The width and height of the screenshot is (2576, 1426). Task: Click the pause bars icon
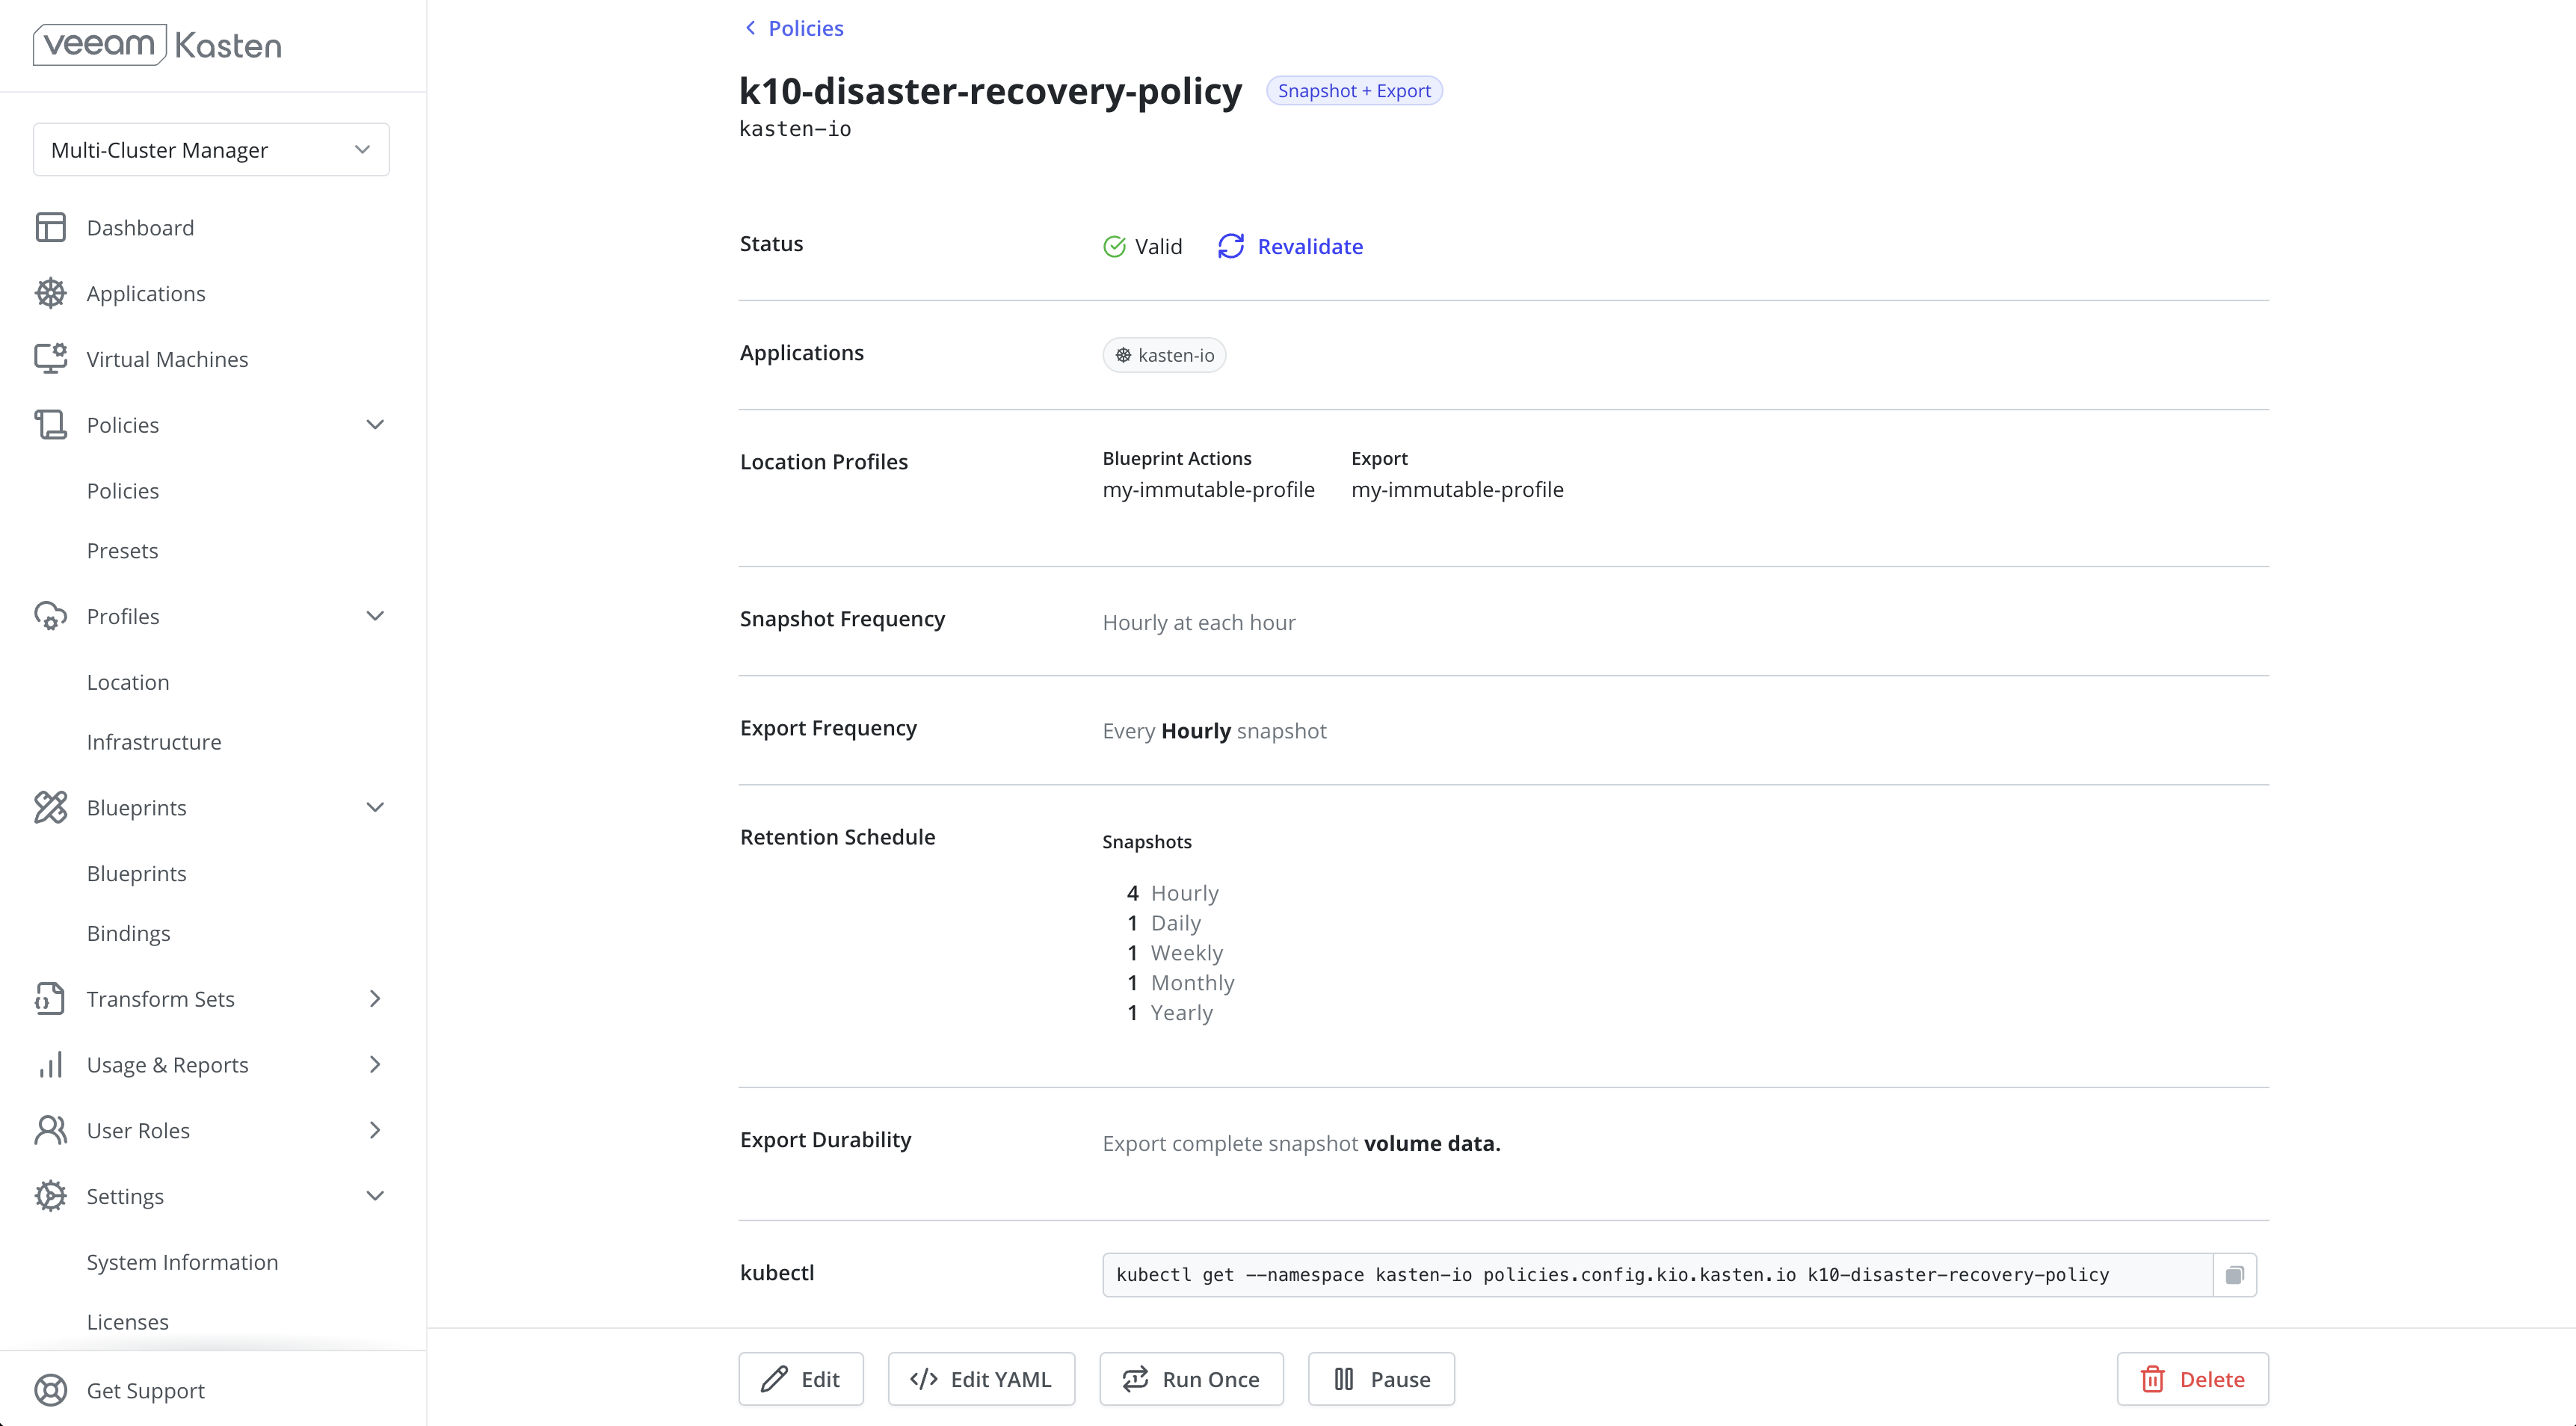pyautogui.click(x=1344, y=1379)
